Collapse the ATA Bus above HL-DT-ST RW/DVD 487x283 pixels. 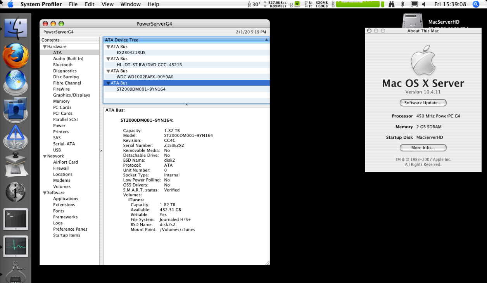click(108, 59)
